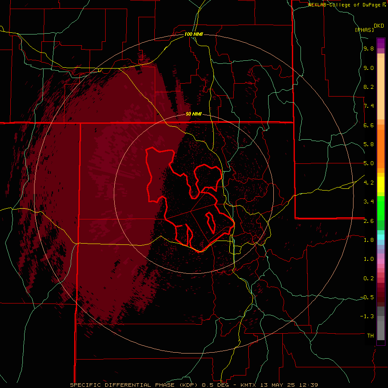Select the 5.0 scale label
Image resolution: width=388 pixels, height=388 pixels.
pos(369,163)
